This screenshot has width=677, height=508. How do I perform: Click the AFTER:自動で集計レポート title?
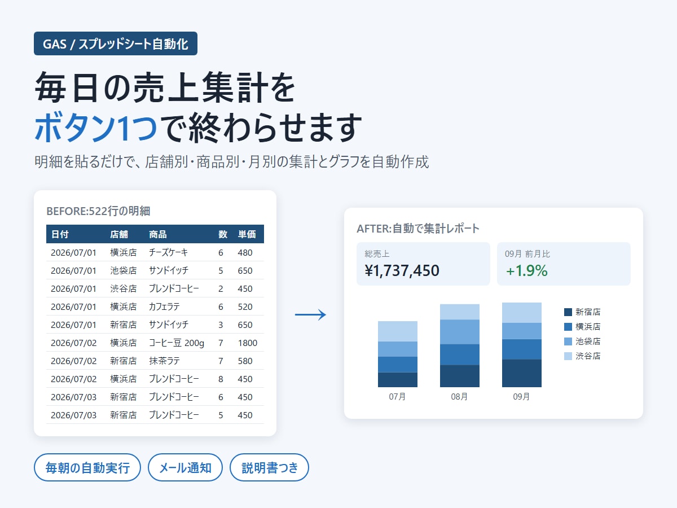(418, 229)
